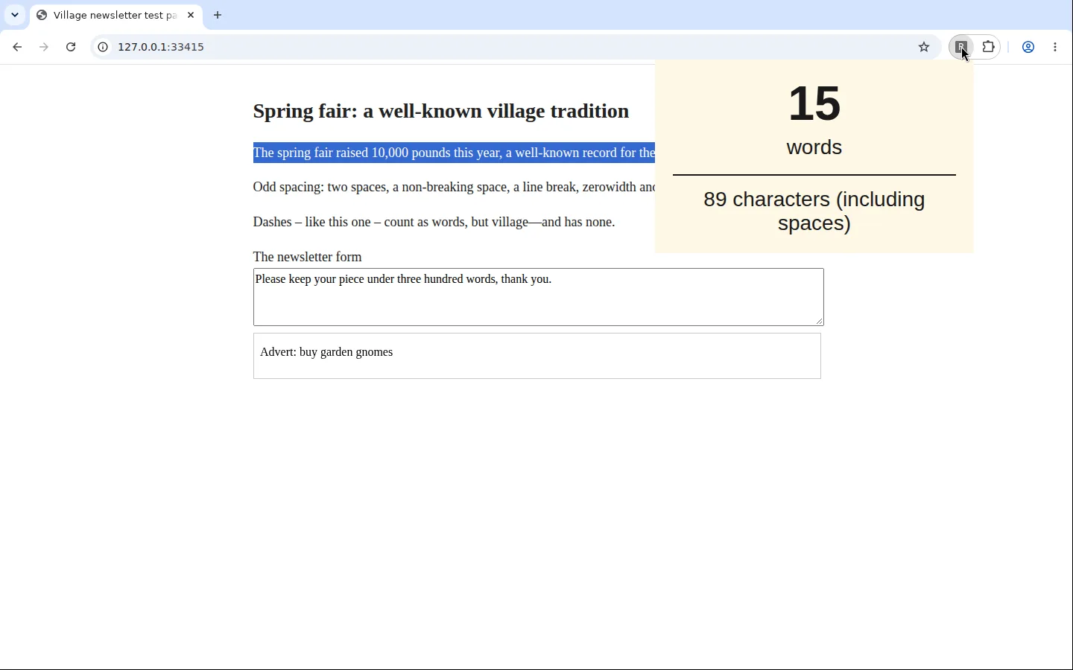
Task: Click The newsletter form label
Action: point(308,257)
